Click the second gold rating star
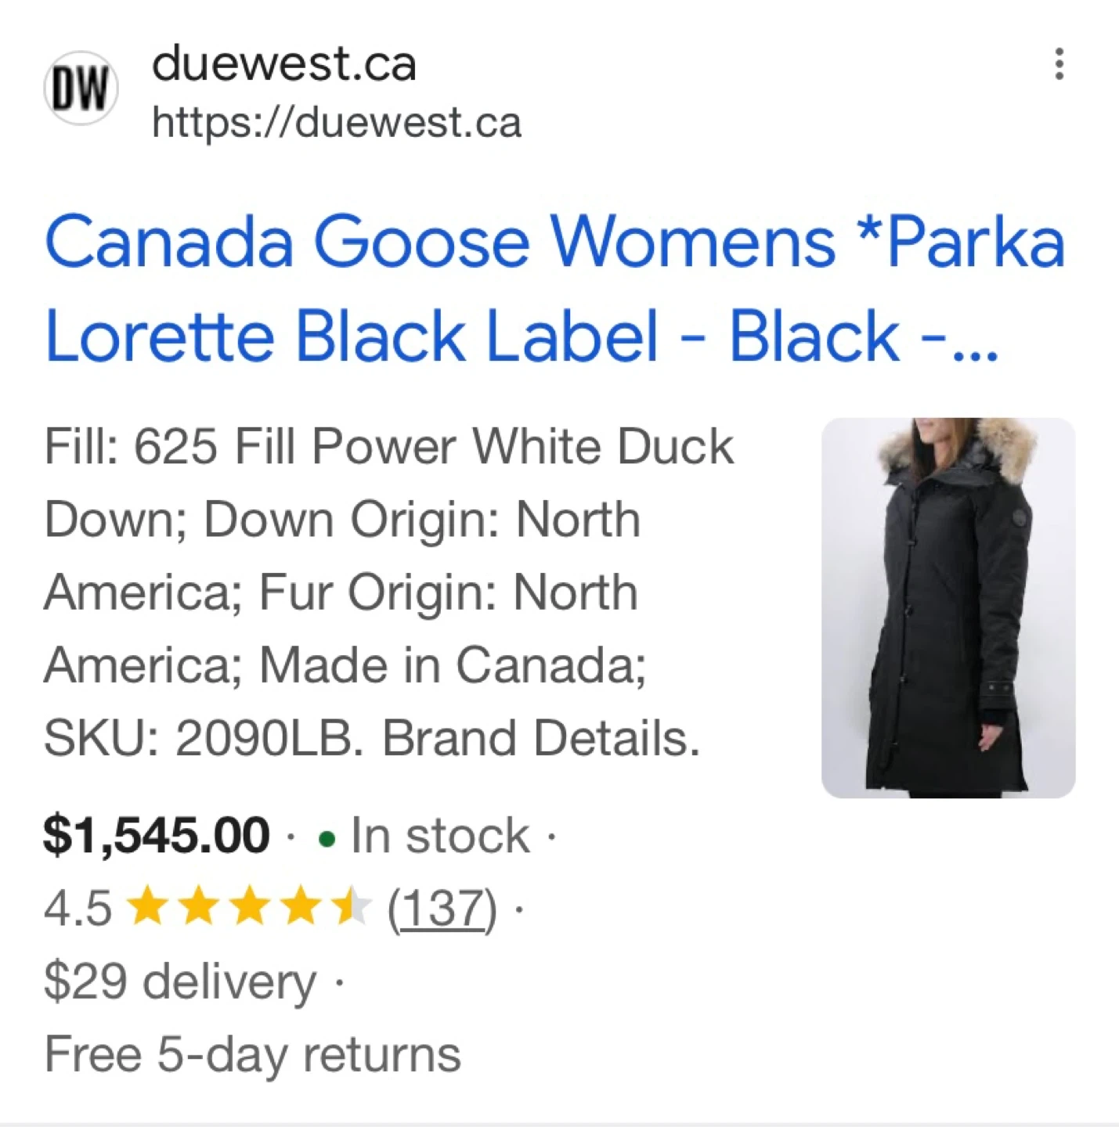This screenshot has width=1119, height=1127. click(x=199, y=907)
